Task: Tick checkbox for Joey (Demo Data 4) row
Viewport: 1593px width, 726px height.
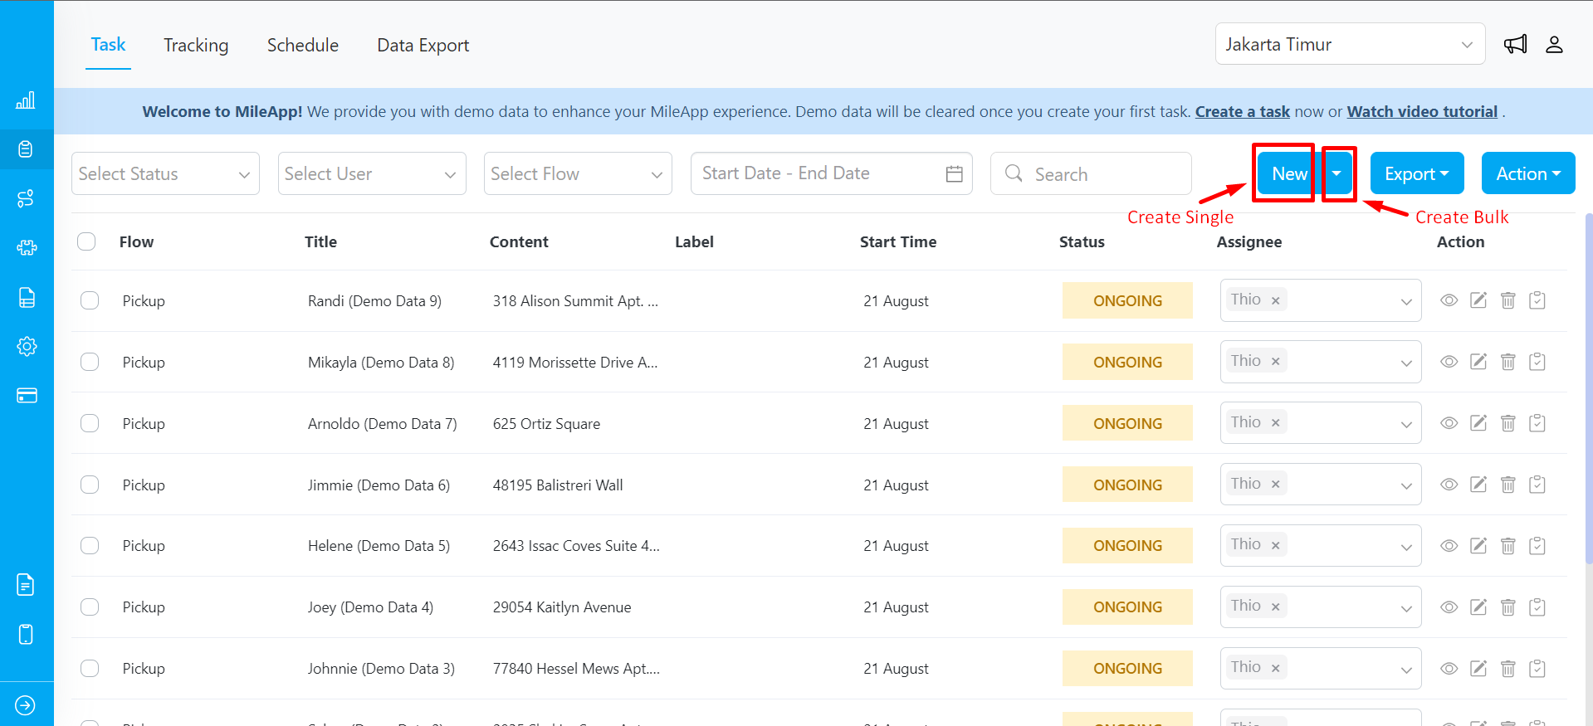Action: pos(90,607)
